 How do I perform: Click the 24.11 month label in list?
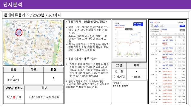153,93
